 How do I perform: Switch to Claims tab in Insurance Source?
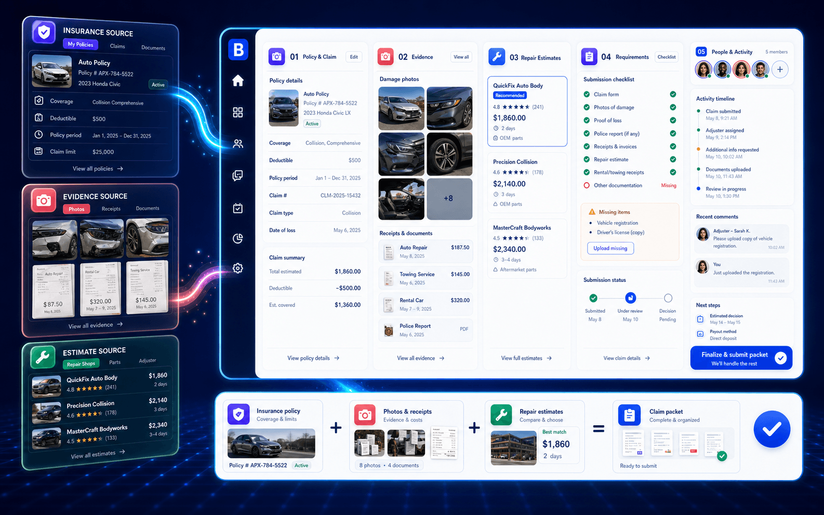point(117,46)
